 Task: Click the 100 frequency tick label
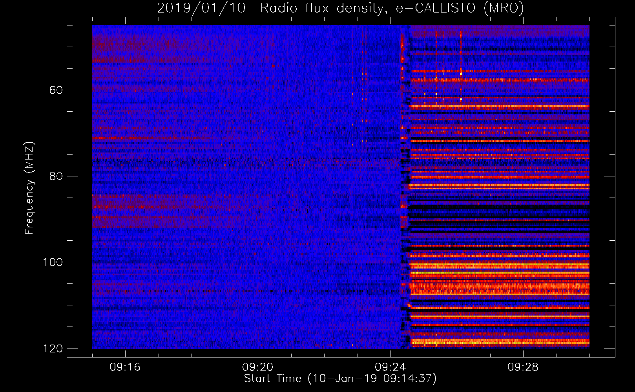(x=53, y=262)
